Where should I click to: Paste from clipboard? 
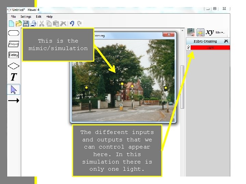(56, 24)
